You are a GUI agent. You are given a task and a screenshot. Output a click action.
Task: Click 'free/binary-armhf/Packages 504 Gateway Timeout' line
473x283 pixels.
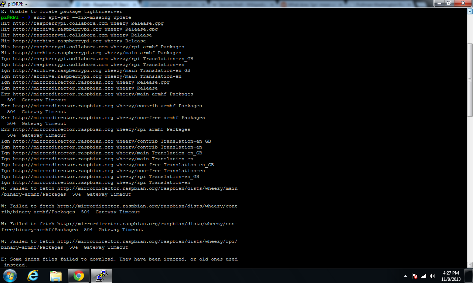(72, 230)
